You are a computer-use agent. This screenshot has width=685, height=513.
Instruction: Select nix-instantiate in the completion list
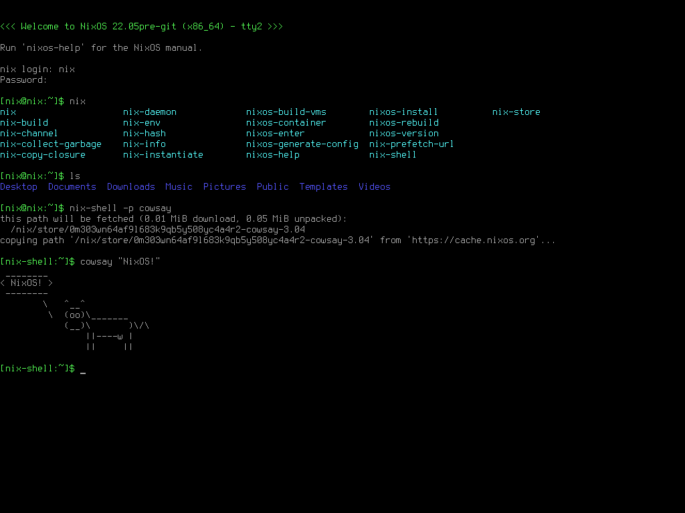[x=163, y=155]
